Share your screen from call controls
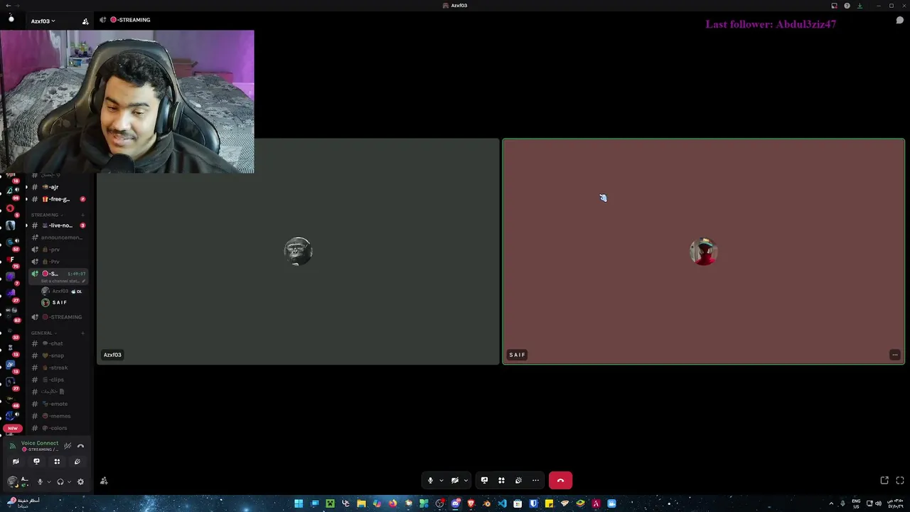 click(x=484, y=481)
